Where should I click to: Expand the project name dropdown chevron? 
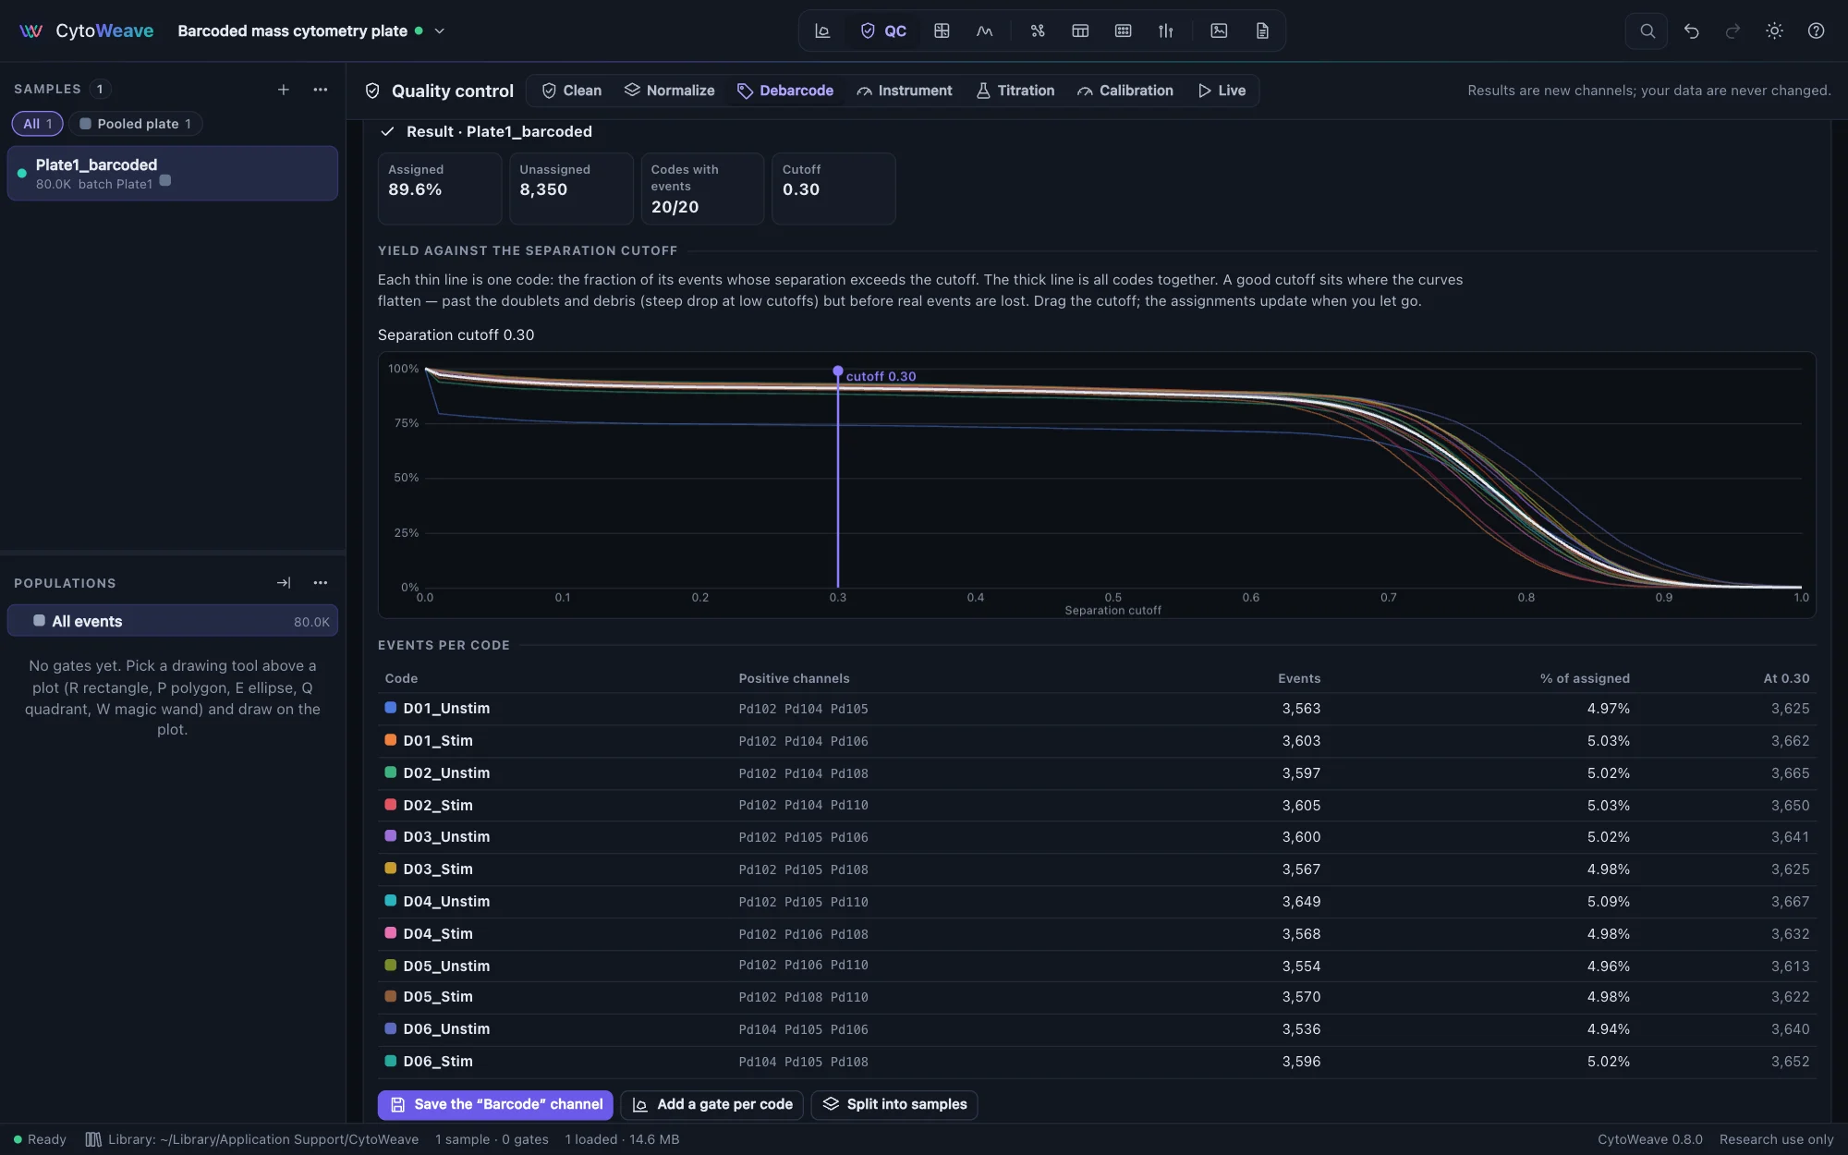(440, 30)
